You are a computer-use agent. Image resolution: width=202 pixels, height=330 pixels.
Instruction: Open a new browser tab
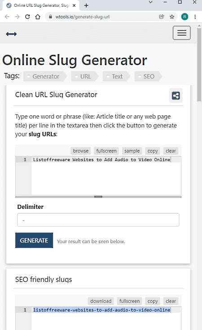(86, 5)
